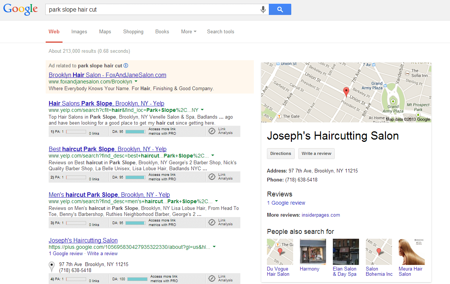450x284 pixels.
Task: Open dropdown arrow next to plus.google.com URL
Action: click(x=214, y=247)
